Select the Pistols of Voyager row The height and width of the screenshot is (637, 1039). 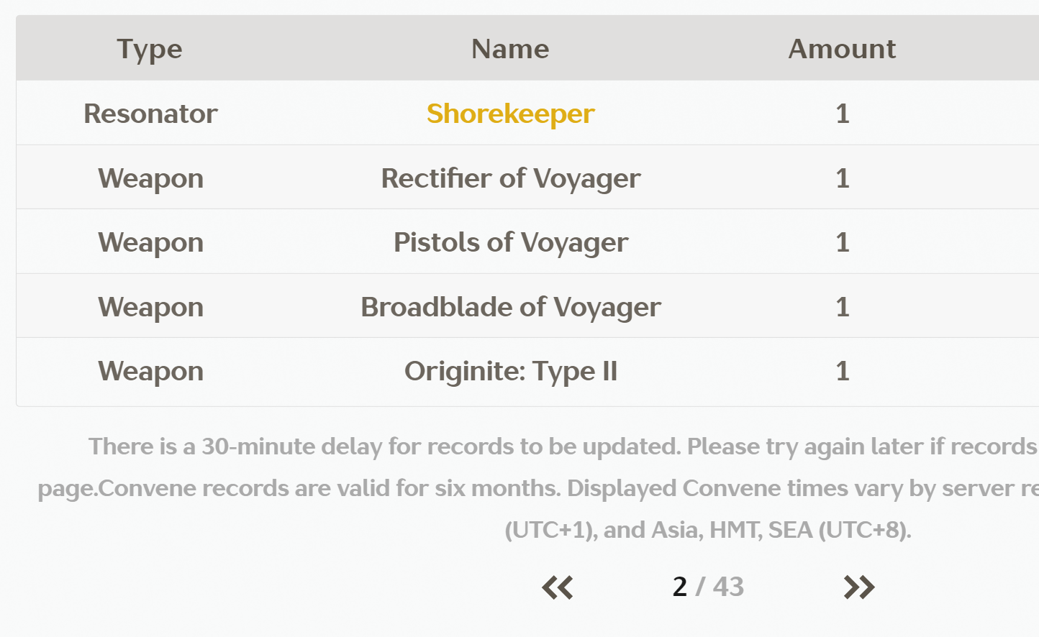[x=527, y=242]
